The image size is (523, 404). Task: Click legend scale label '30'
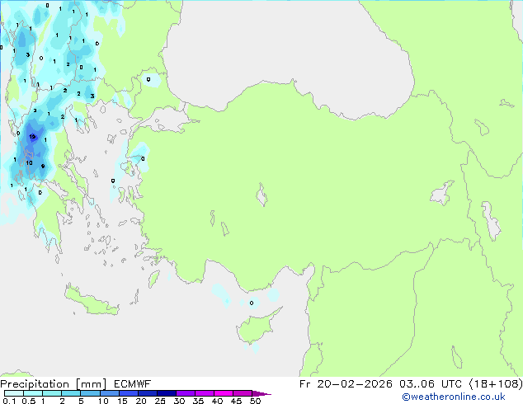click(x=179, y=401)
